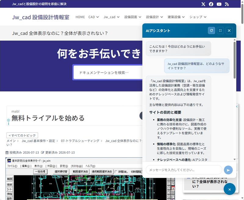The height and width of the screenshot is (200, 244).
Task: Select 面取 tool in Jw_cad screenshot
Action: [x=9, y=198]
